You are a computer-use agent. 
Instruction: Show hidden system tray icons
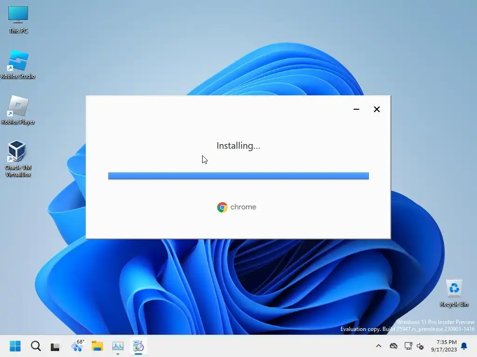click(379, 346)
